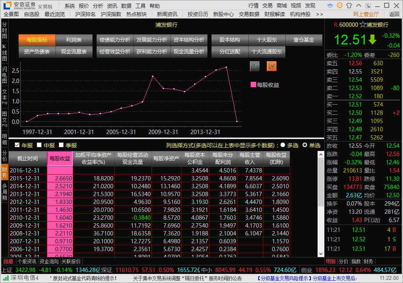Select the 每股净资产 column header
Viewport: 403px width, 283px height.
pyautogui.click(x=166, y=159)
